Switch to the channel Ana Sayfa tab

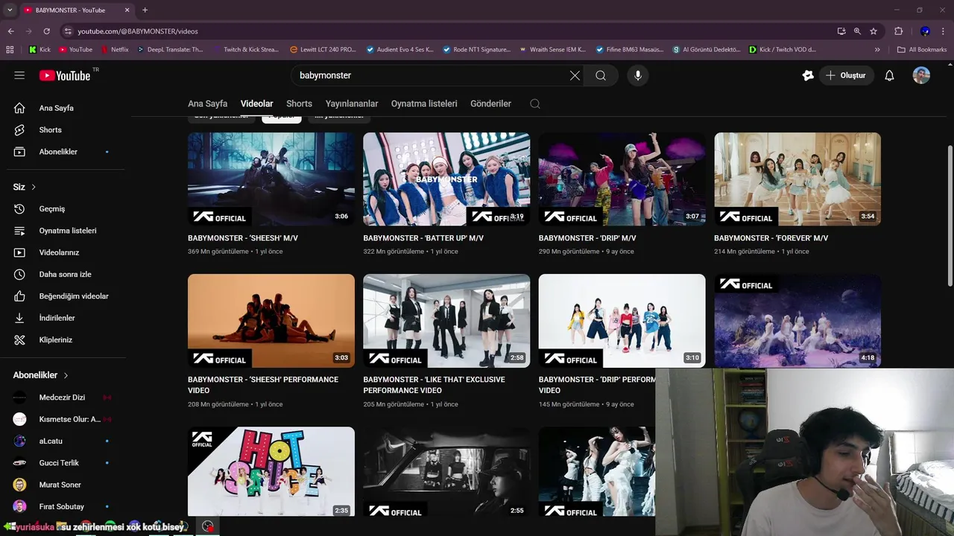click(207, 103)
